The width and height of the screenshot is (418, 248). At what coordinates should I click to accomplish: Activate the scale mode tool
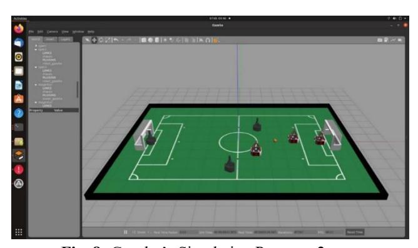108,40
